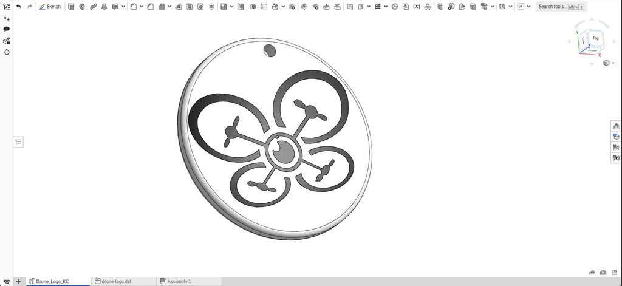Click the ST custom features icon
622x286 pixels.
point(521,6)
